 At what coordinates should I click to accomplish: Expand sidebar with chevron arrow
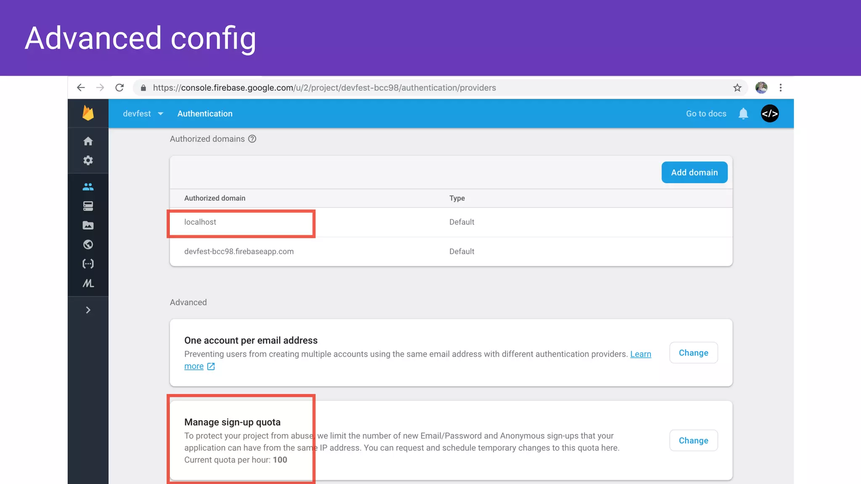click(88, 310)
